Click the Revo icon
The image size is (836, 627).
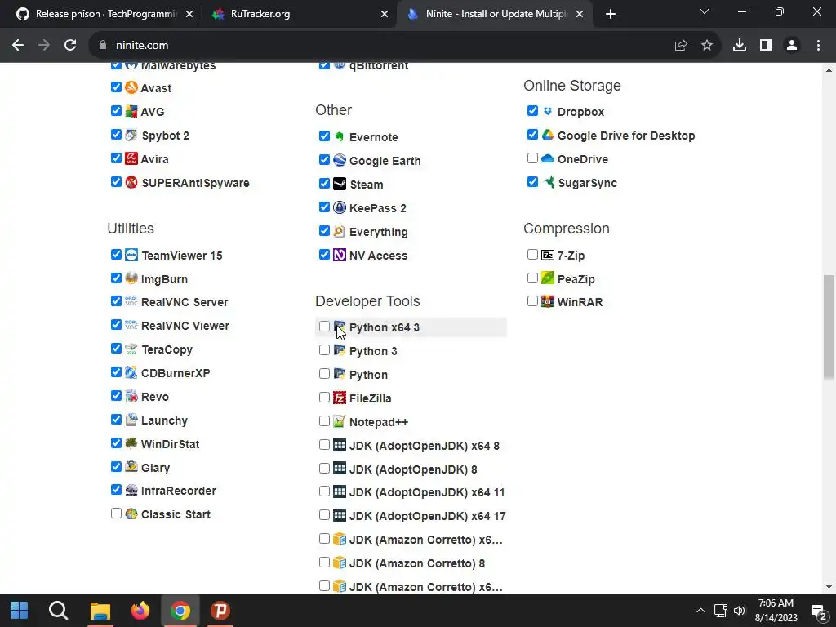point(131,396)
